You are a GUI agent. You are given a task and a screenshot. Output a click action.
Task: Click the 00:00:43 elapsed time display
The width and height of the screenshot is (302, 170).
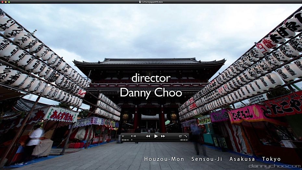pyautogui.click(x=125, y=140)
